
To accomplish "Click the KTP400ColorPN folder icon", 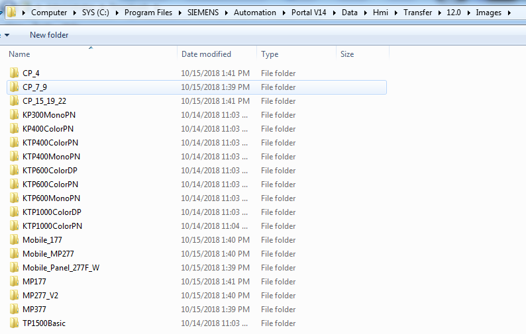I will tap(14, 142).
